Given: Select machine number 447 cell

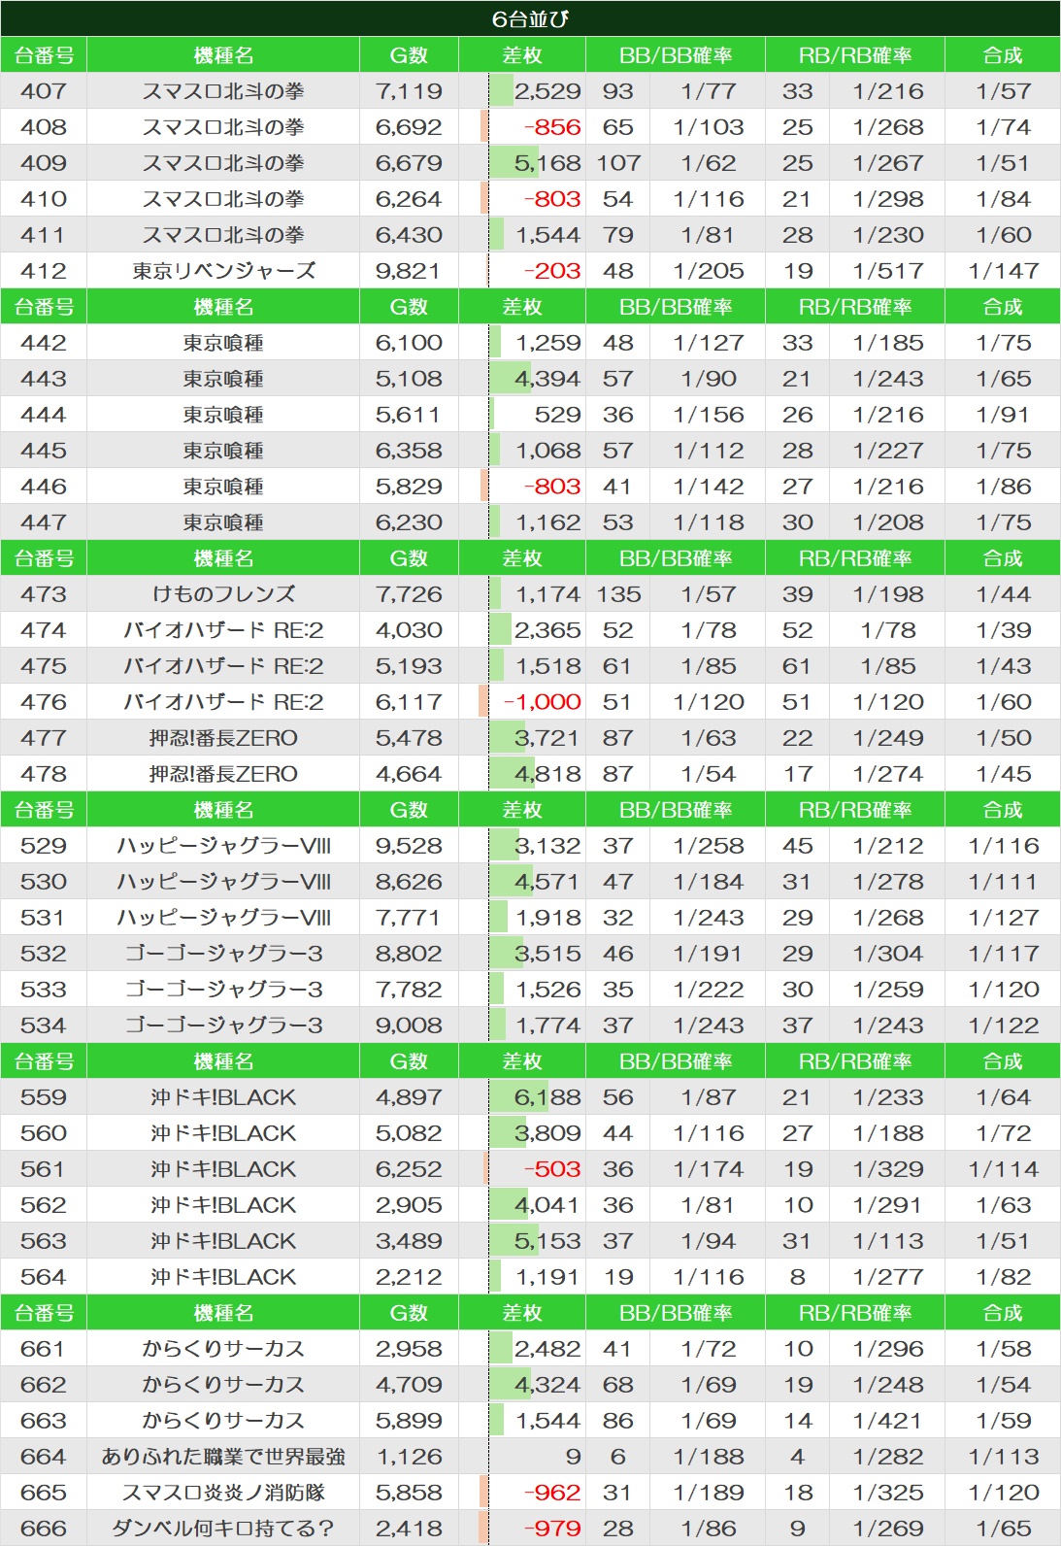Looking at the screenshot, I should coord(44,522).
